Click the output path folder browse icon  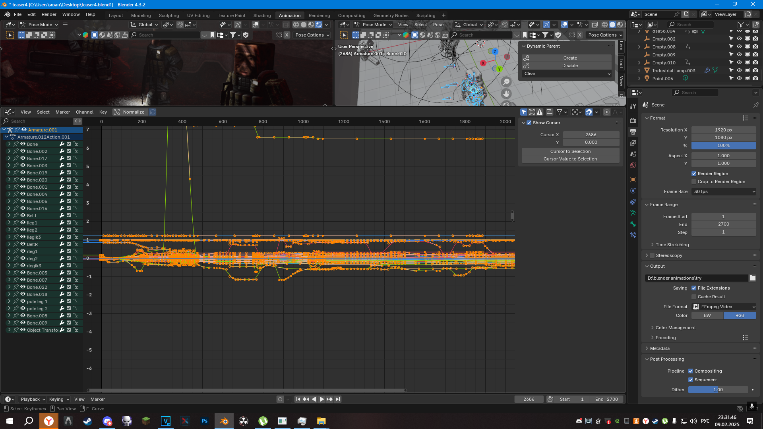tap(753, 278)
